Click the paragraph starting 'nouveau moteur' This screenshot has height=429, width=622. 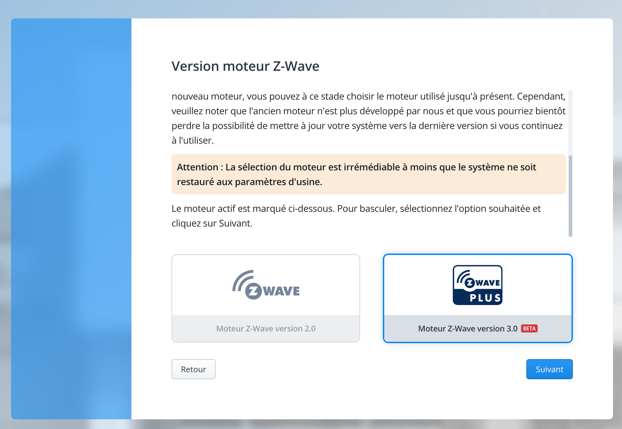pos(369,118)
